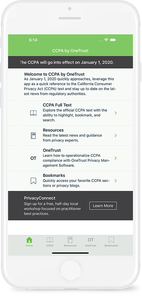
Task: Open OneTrust row using the right chevron
Action: pyautogui.click(x=116, y=158)
